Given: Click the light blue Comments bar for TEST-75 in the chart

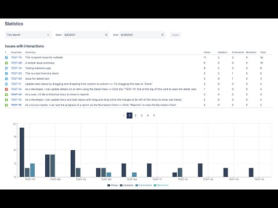Looking at the screenshot, I should pos(32,170).
